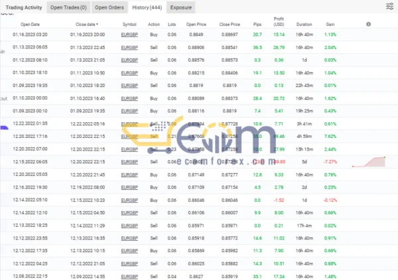Click the info icon in header row

pos(368,24)
